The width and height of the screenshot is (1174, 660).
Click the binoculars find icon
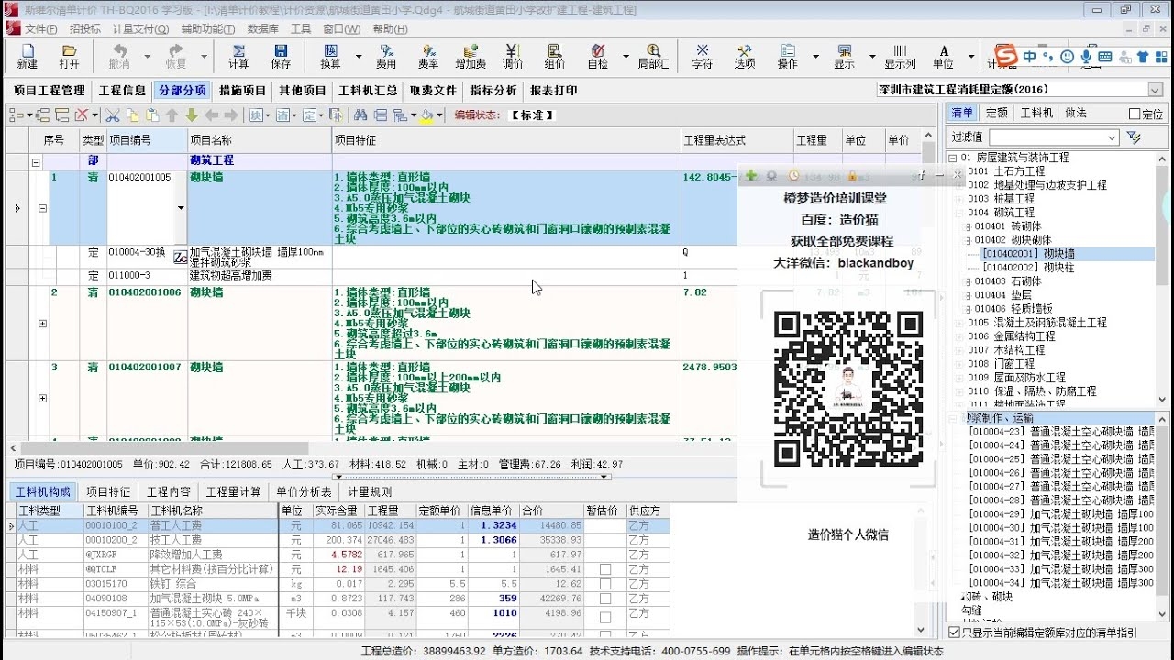pyautogui.click(x=360, y=115)
